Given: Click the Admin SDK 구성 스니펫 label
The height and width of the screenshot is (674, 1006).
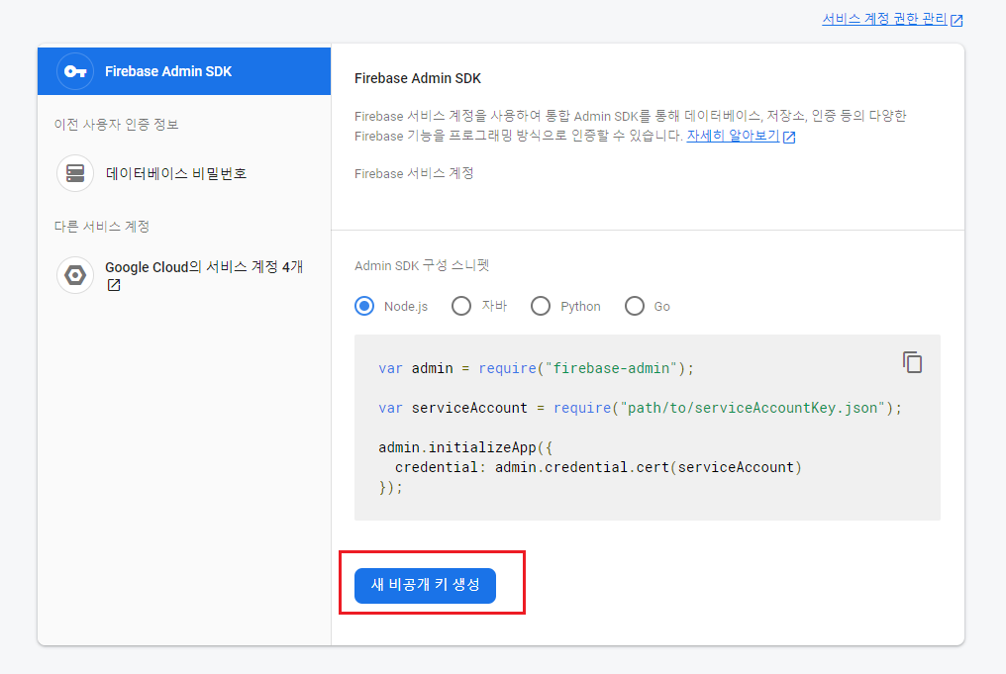Looking at the screenshot, I should [422, 265].
